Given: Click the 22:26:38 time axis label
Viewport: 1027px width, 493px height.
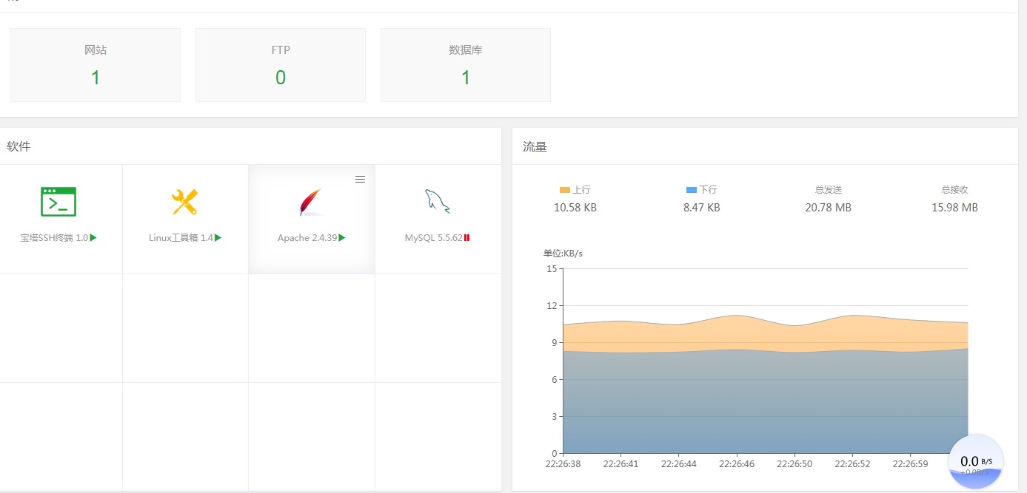Looking at the screenshot, I should coord(563,464).
